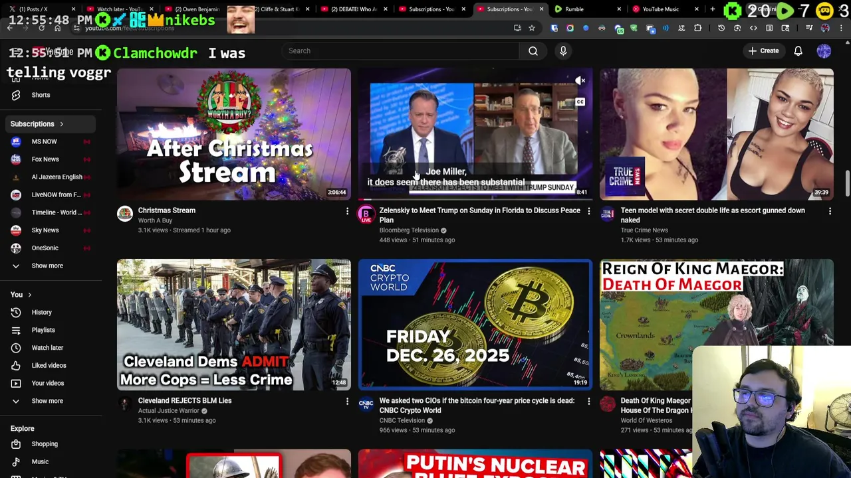Click the search magnifier button

click(x=533, y=51)
